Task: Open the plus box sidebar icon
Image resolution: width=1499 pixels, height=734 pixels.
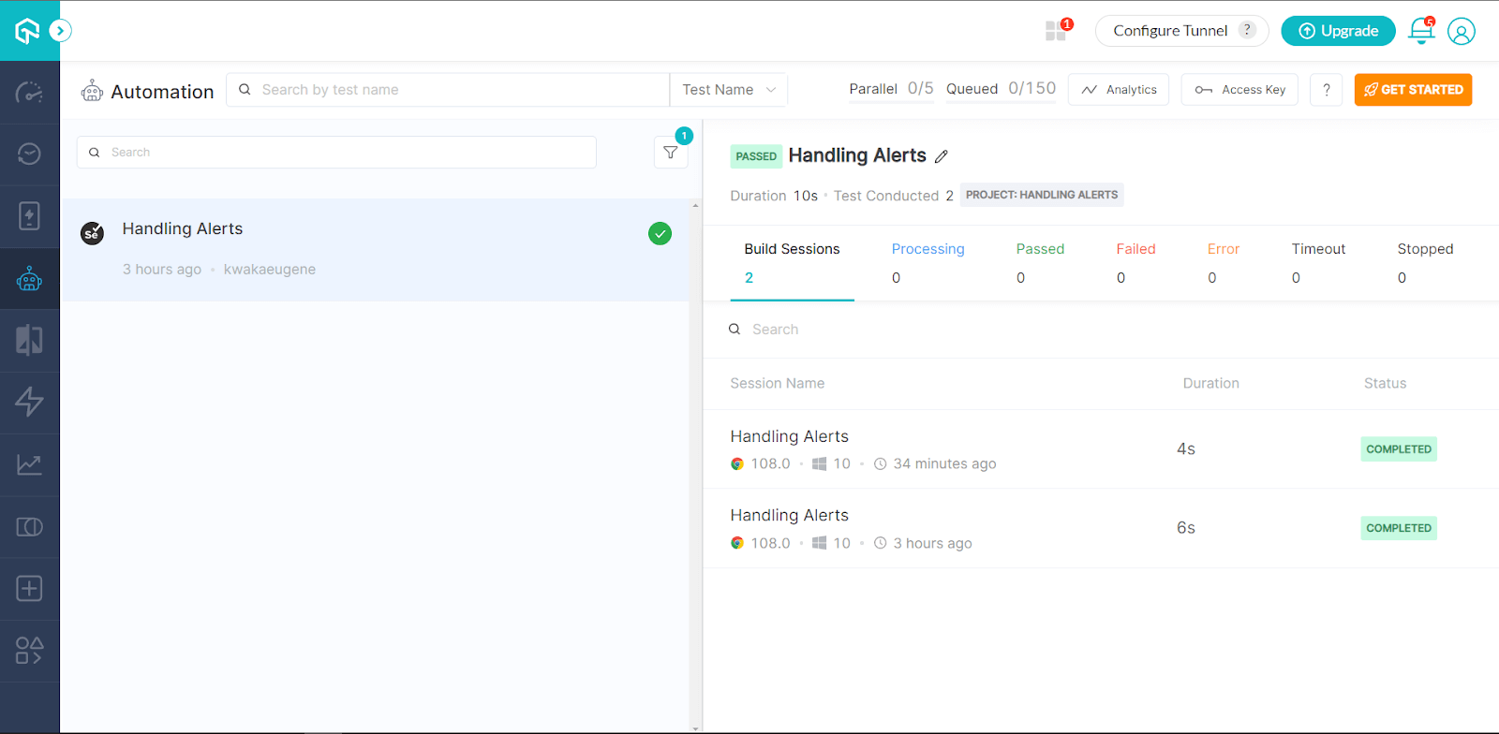Action: point(29,588)
